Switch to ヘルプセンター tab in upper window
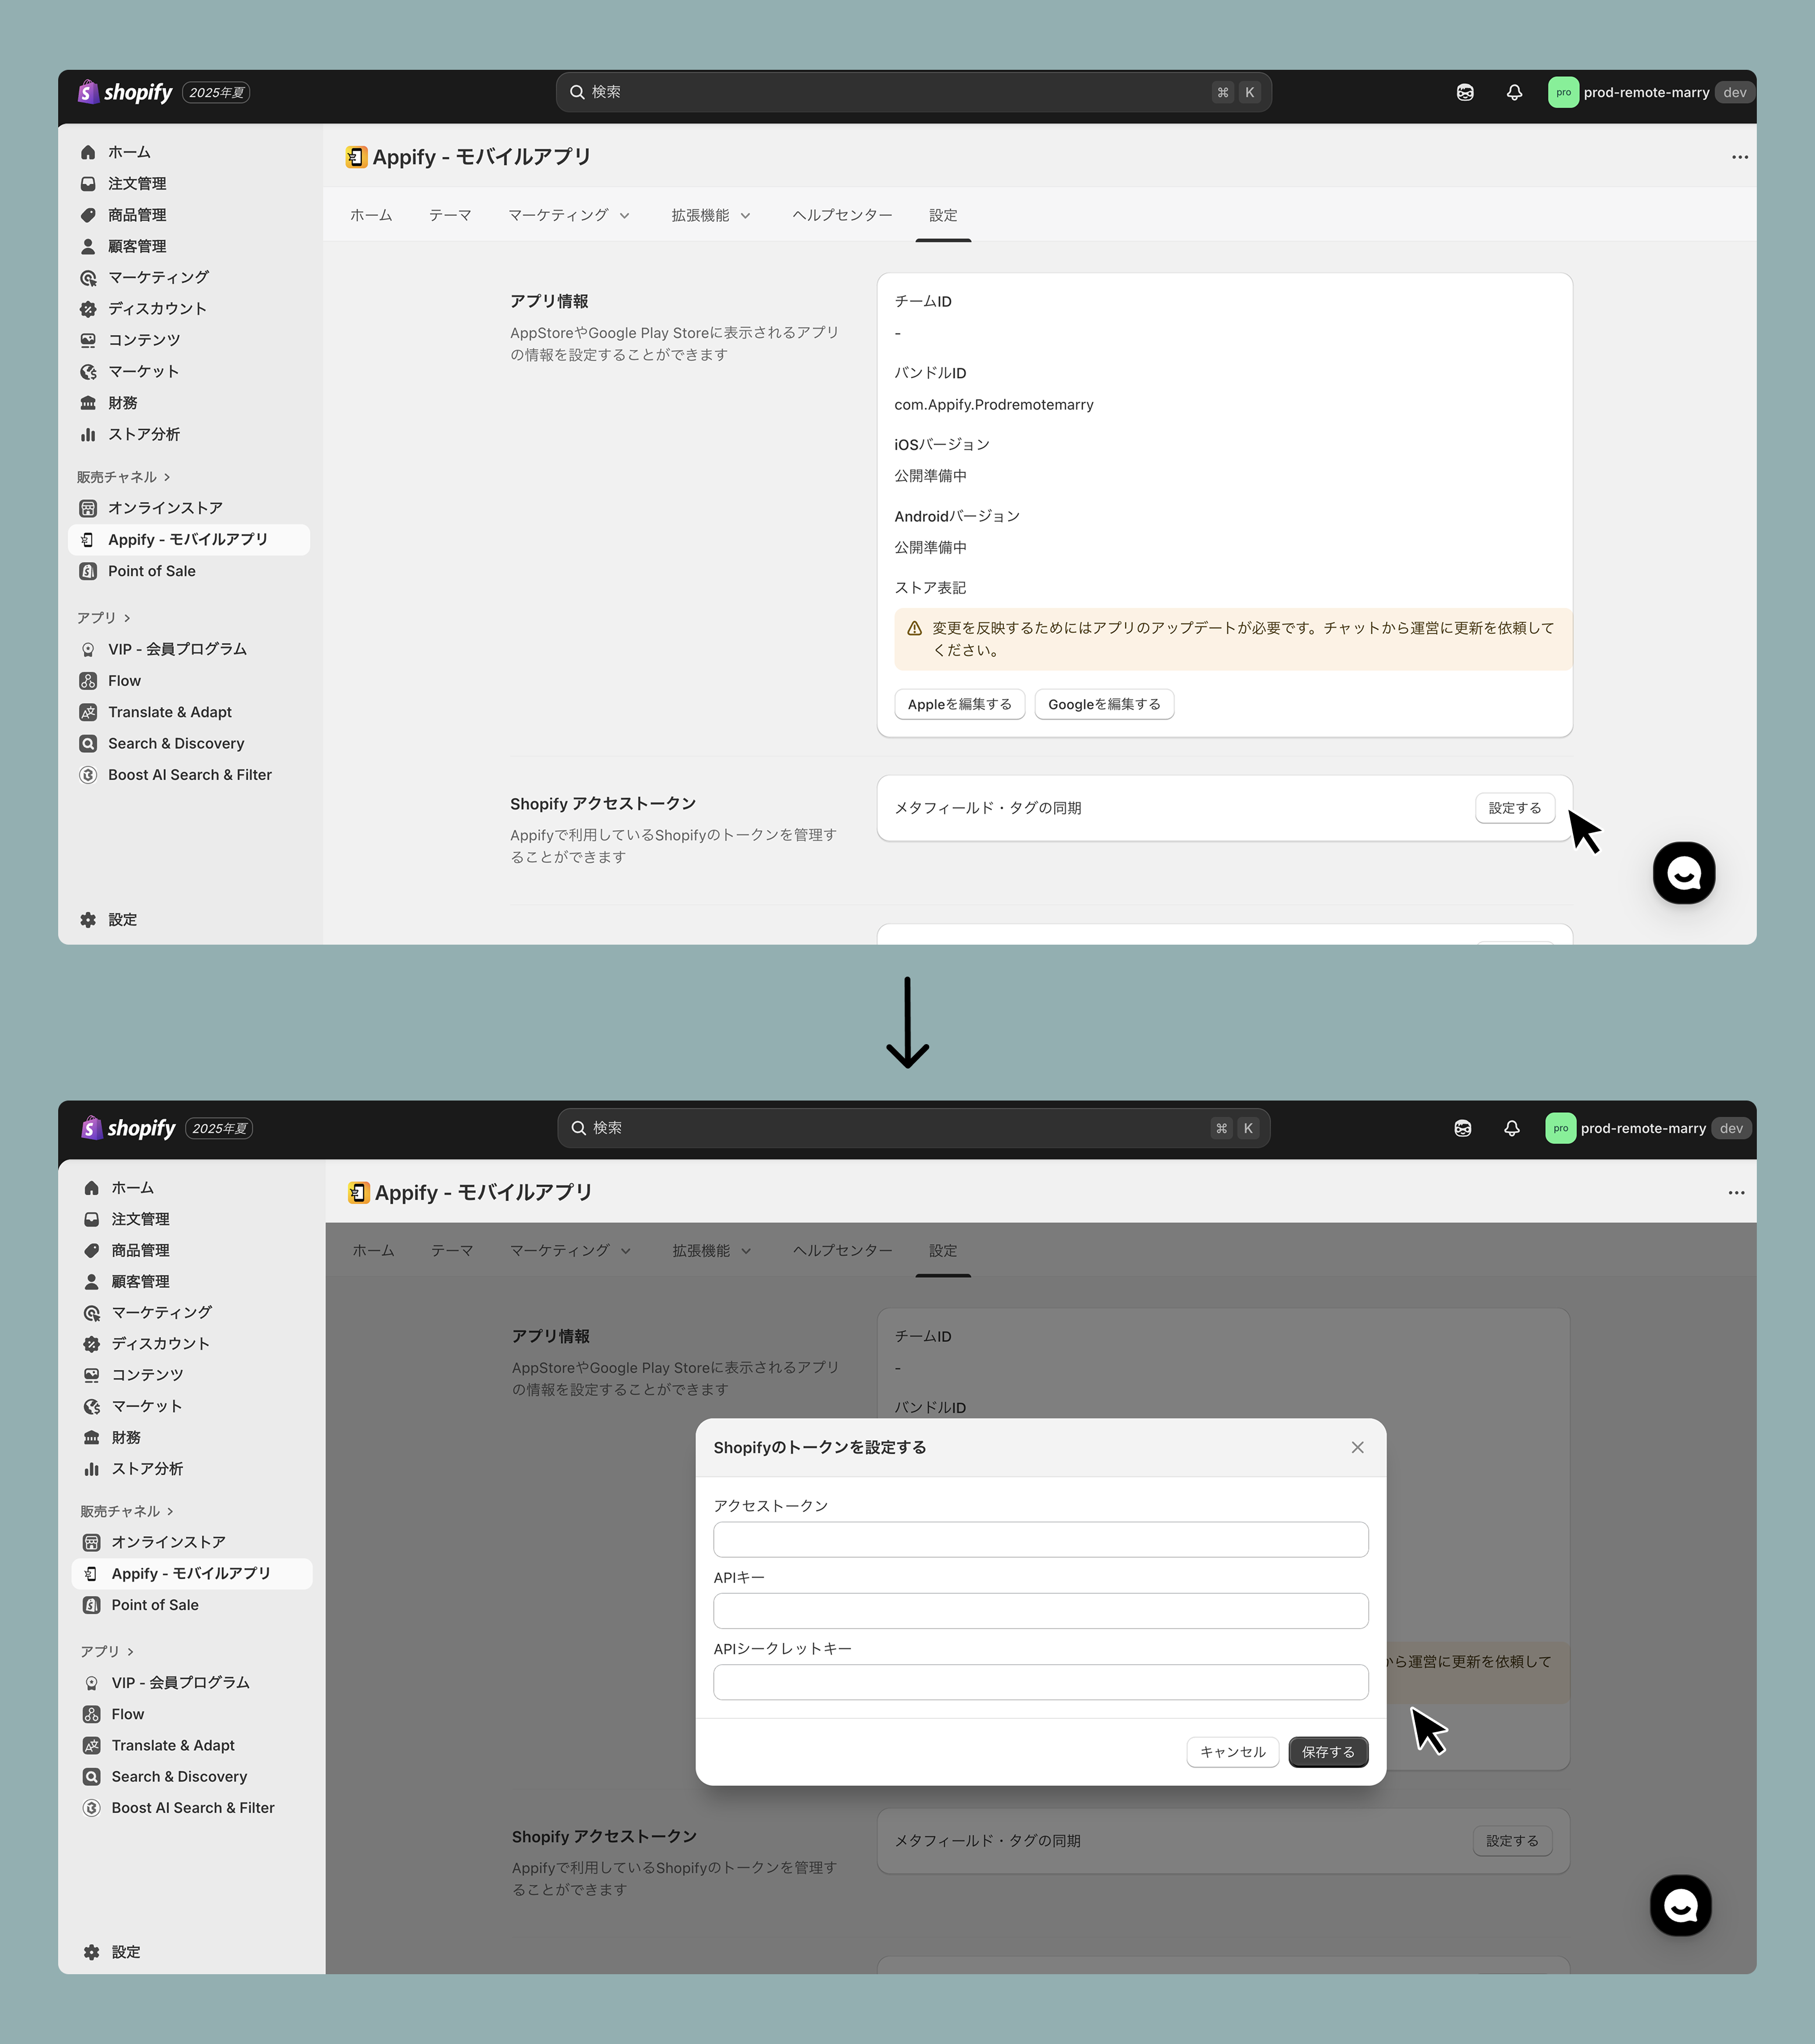This screenshot has width=1815, height=2044. coord(841,215)
